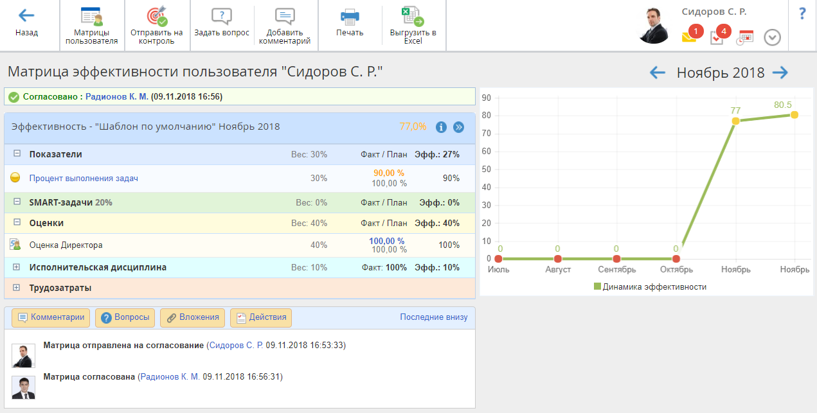This screenshot has width=817, height=413.
Task: Click the blue info icon next to 77,0%
Action: click(x=441, y=127)
